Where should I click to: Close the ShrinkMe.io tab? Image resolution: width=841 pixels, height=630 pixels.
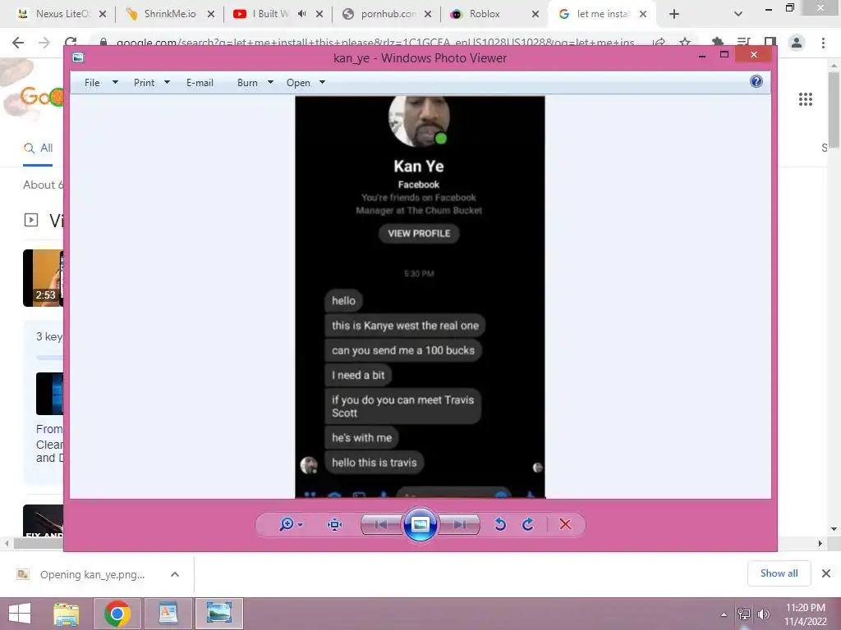[x=211, y=15]
